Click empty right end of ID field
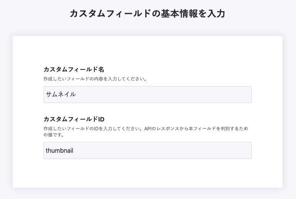 pyautogui.click(x=231, y=150)
